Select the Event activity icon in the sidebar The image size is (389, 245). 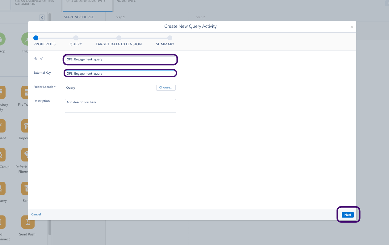2,126
